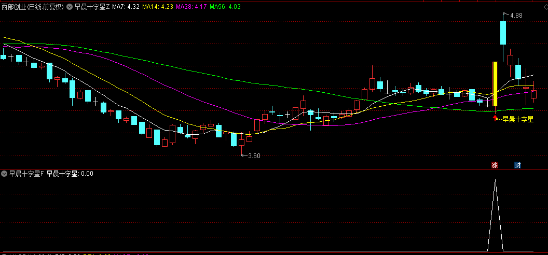Click the 4.88 high price label
This screenshot has height=255, width=548.
point(516,16)
